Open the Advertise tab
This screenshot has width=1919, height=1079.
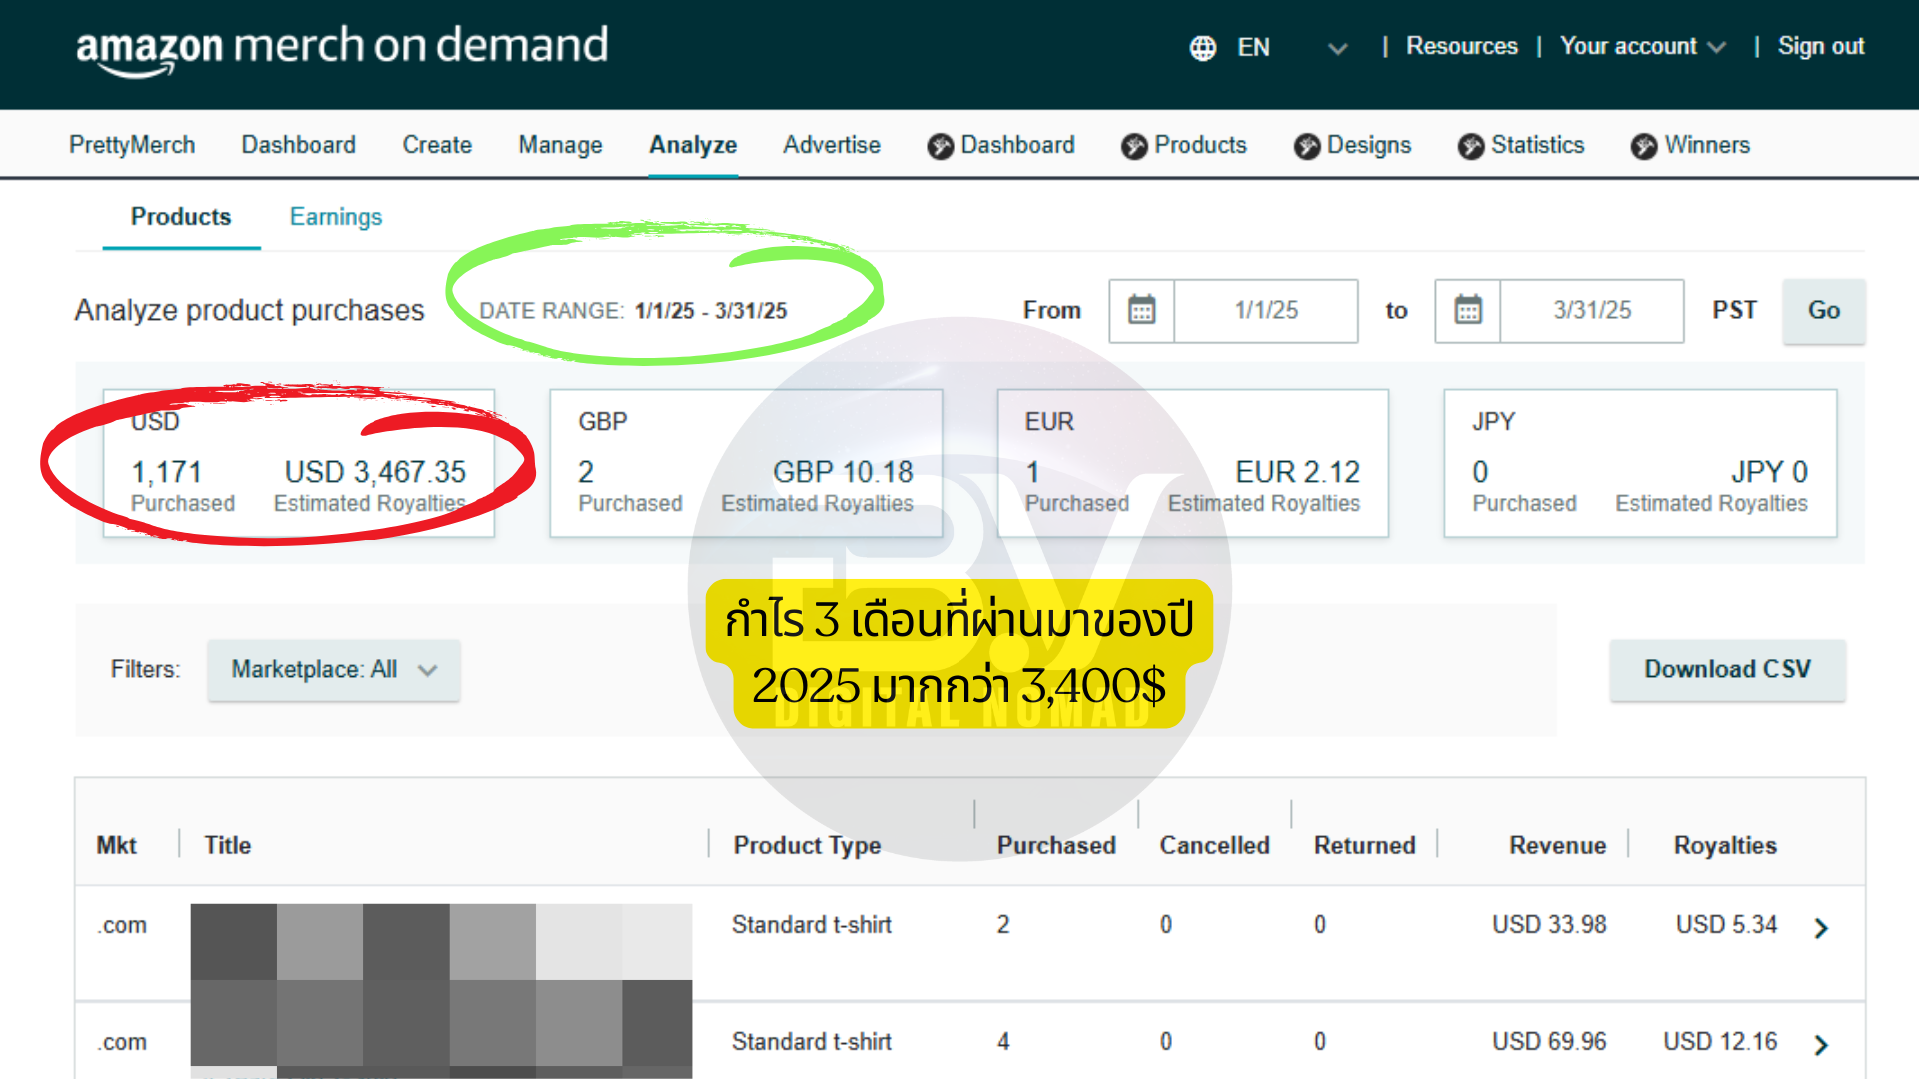832,145
